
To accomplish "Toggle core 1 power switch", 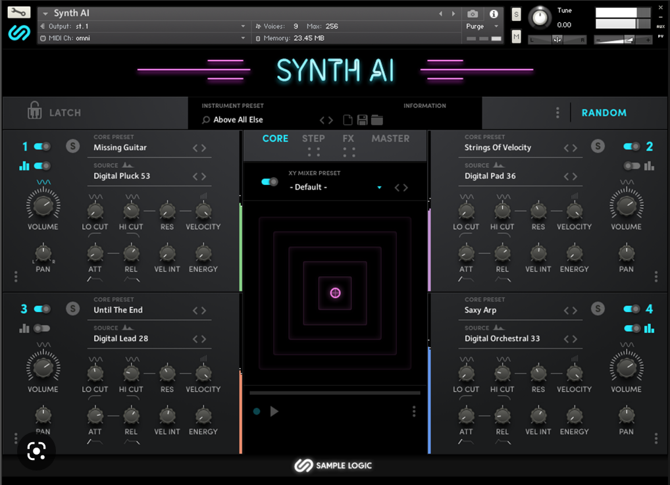I will (x=42, y=146).
